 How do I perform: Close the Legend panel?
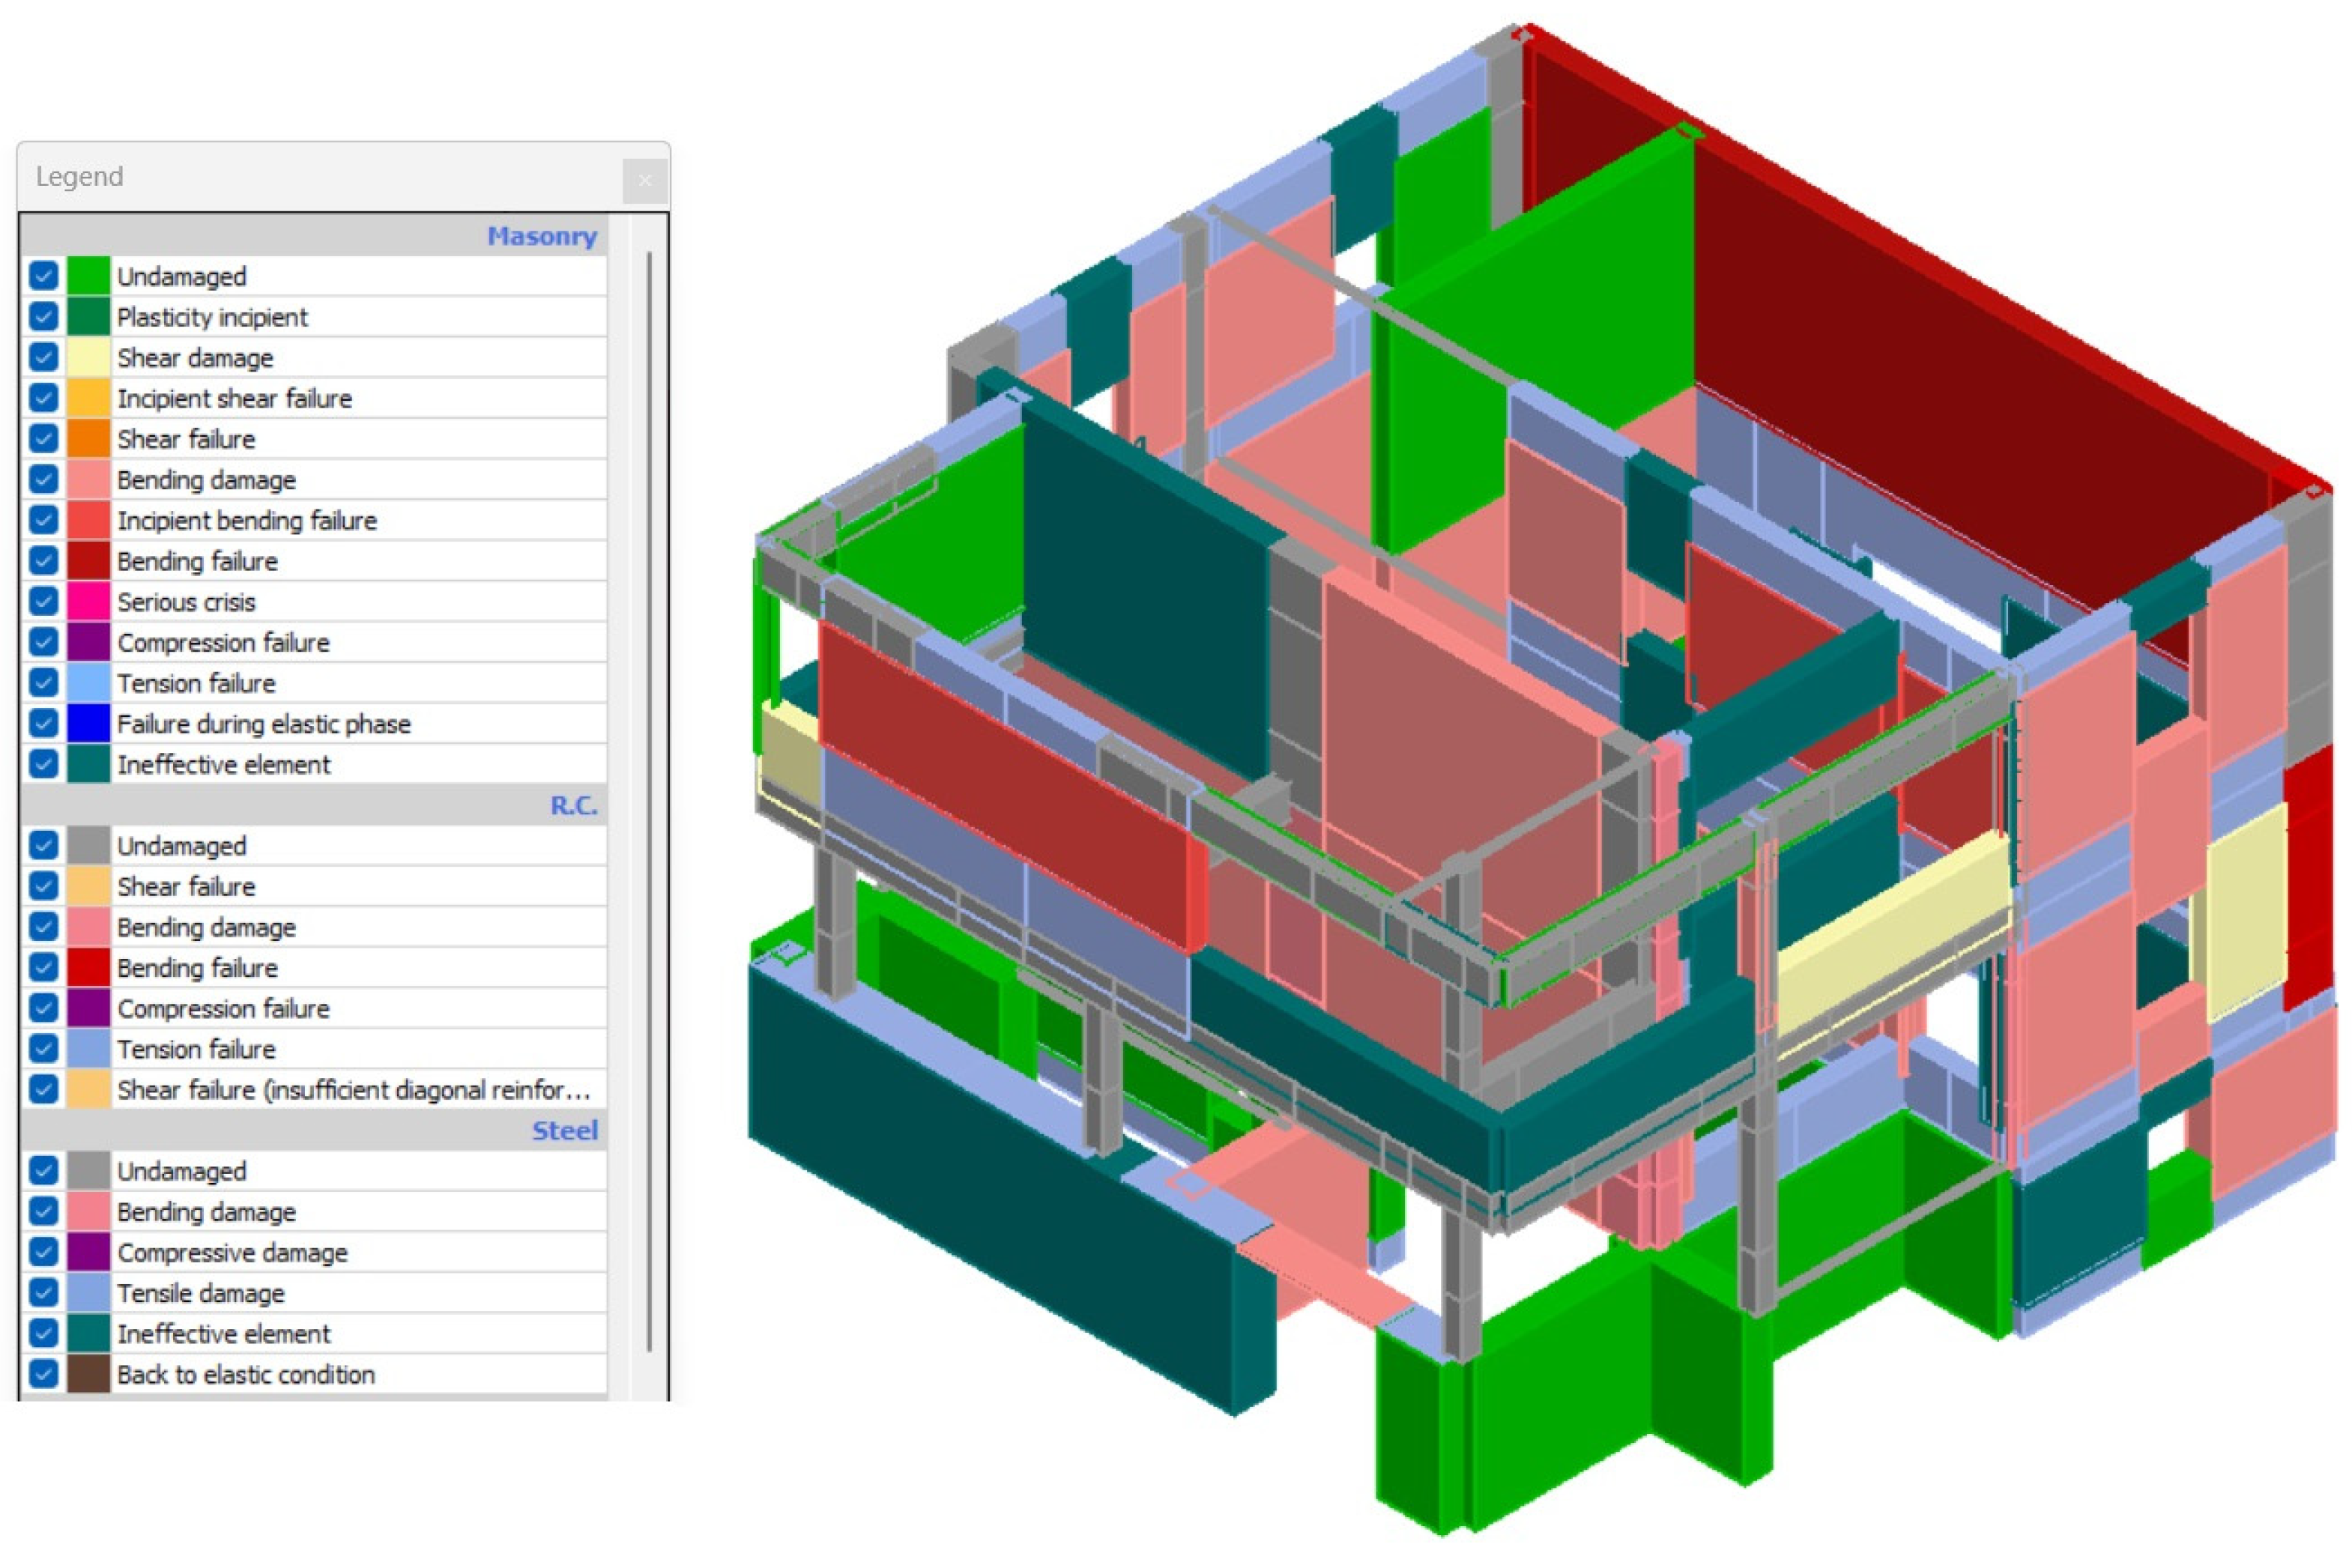pos(644,181)
